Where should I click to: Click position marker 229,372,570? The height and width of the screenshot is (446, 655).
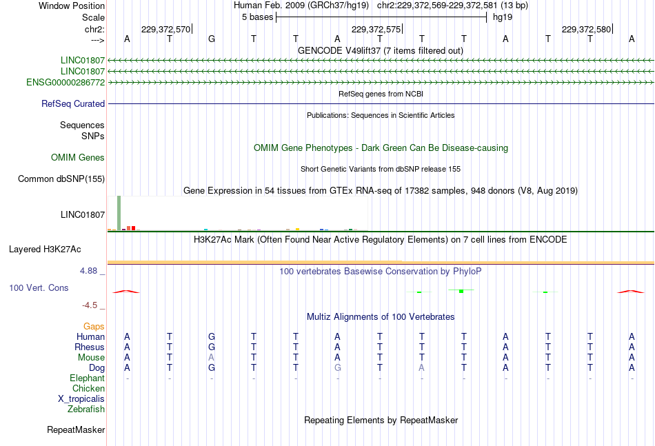tap(166, 29)
